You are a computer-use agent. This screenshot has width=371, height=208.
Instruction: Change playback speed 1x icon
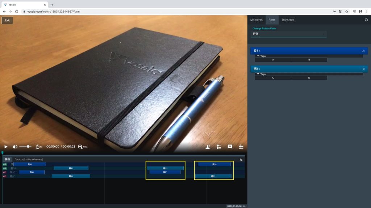coord(39,147)
